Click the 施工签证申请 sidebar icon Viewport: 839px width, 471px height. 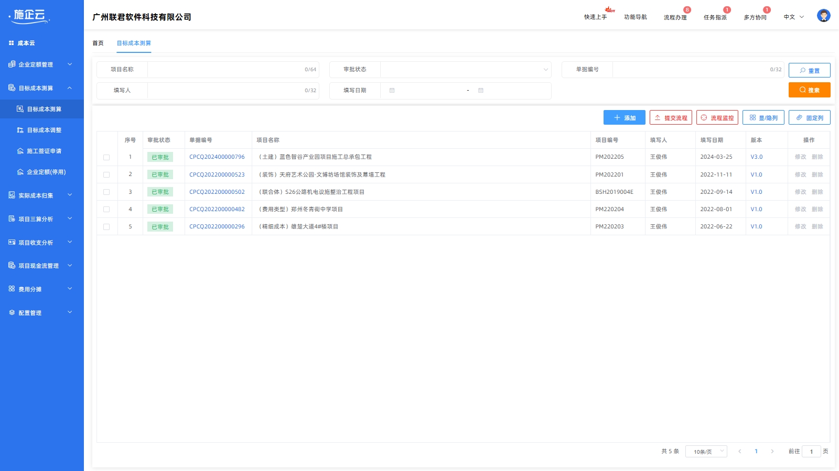20,151
